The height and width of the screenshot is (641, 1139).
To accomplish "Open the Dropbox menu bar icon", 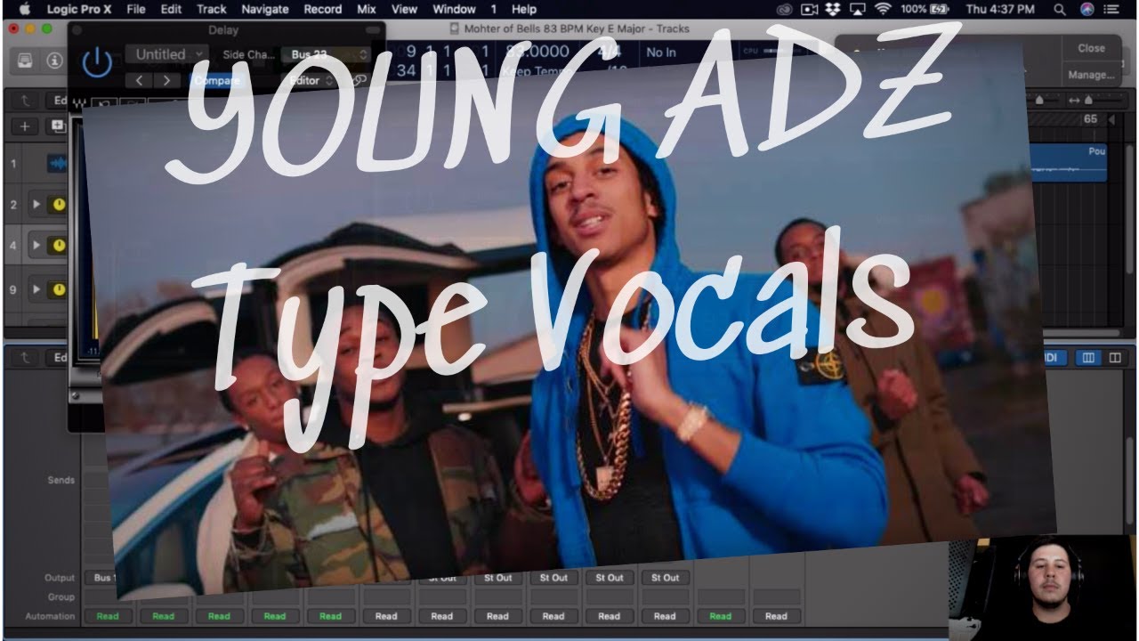I will click(x=832, y=9).
